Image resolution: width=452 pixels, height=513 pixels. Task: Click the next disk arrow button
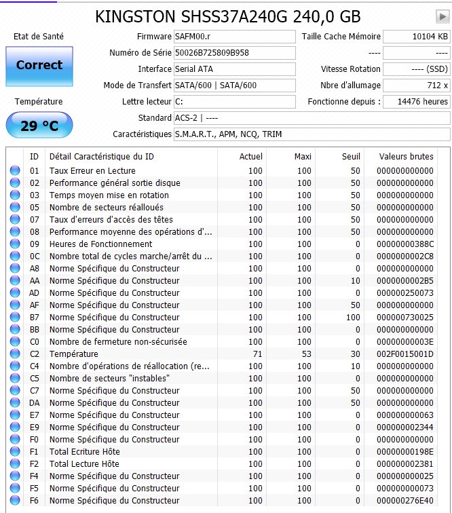pyautogui.click(x=442, y=16)
